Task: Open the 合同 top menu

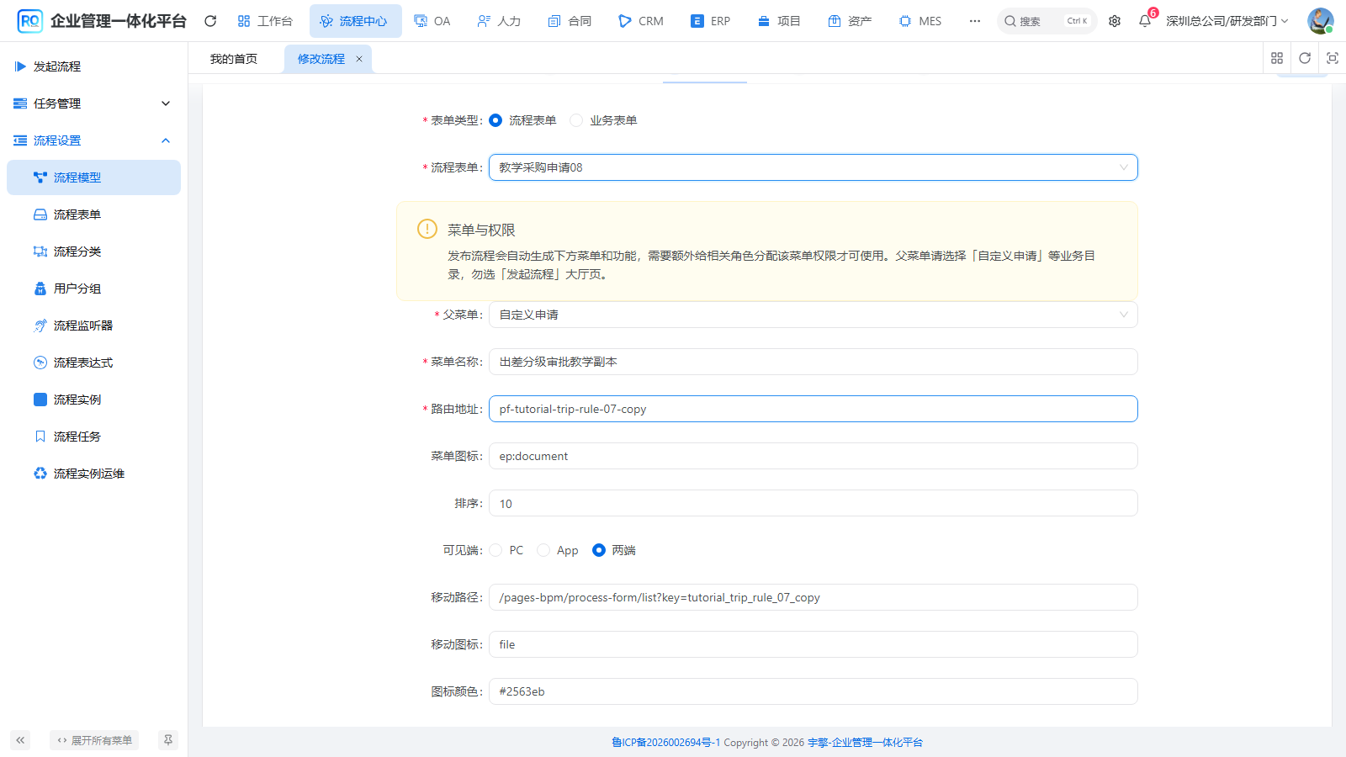Action: [x=570, y=21]
